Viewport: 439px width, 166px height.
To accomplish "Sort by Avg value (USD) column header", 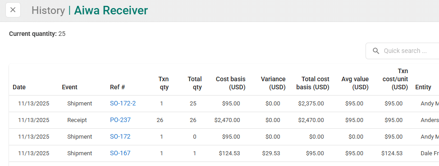I will [x=355, y=83].
